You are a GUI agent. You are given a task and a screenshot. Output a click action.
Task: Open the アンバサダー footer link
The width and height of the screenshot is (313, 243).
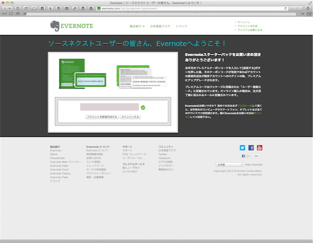pos(166,166)
